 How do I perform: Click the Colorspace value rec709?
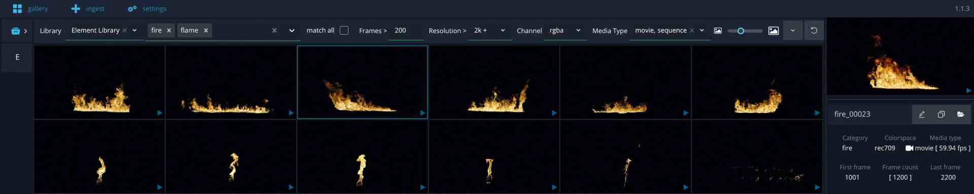(x=885, y=148)
